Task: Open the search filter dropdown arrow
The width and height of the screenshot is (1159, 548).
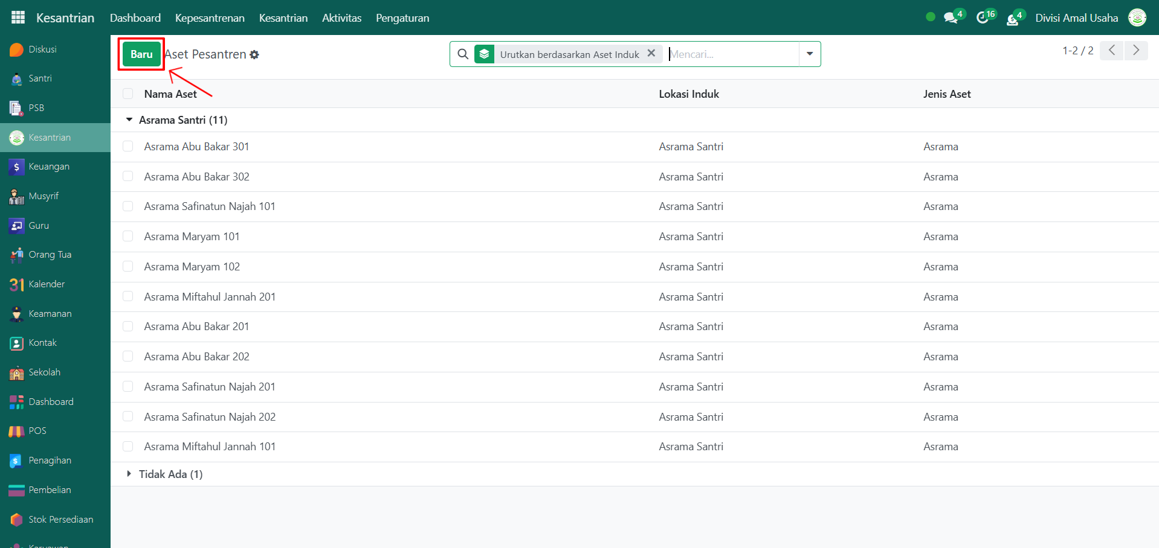Action: click(809, 54)
